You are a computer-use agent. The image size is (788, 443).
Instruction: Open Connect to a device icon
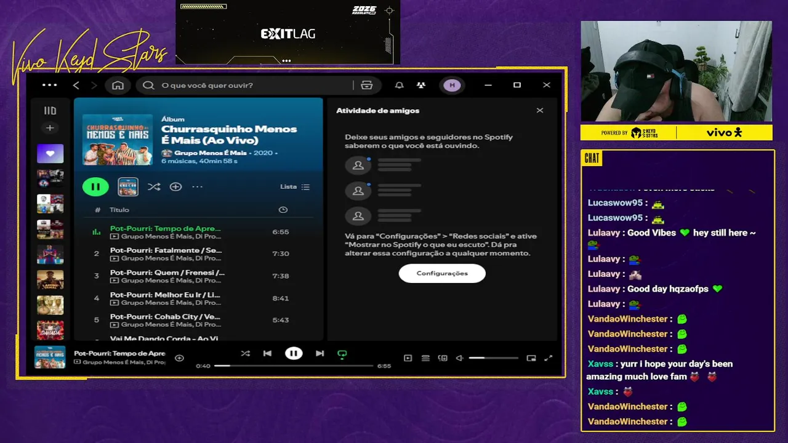click(443, 358)
